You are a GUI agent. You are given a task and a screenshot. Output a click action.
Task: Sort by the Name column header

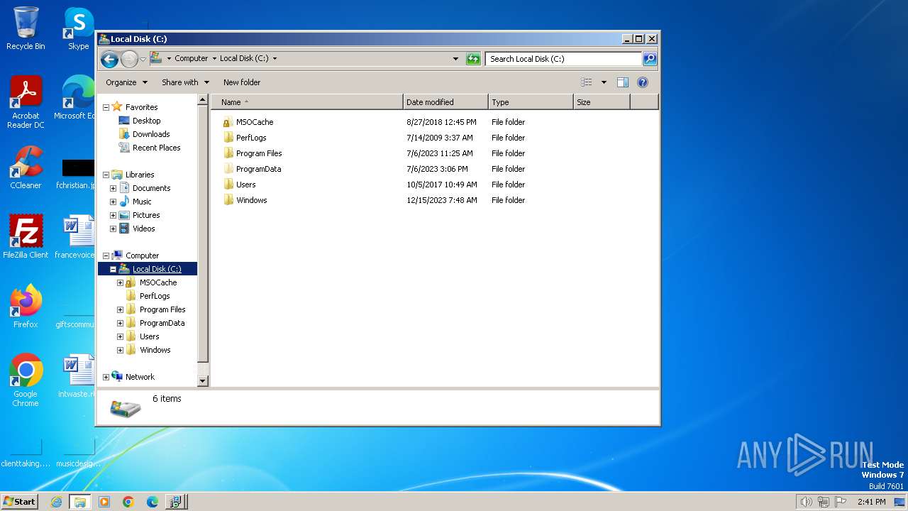tap(307, 102)
